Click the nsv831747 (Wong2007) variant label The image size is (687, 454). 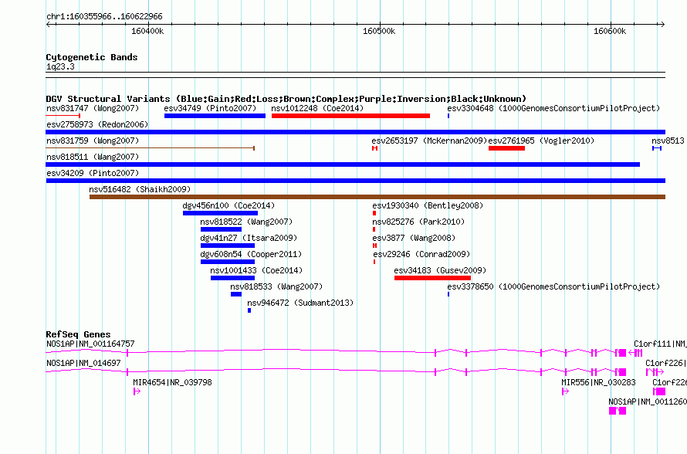click(93, 108)
